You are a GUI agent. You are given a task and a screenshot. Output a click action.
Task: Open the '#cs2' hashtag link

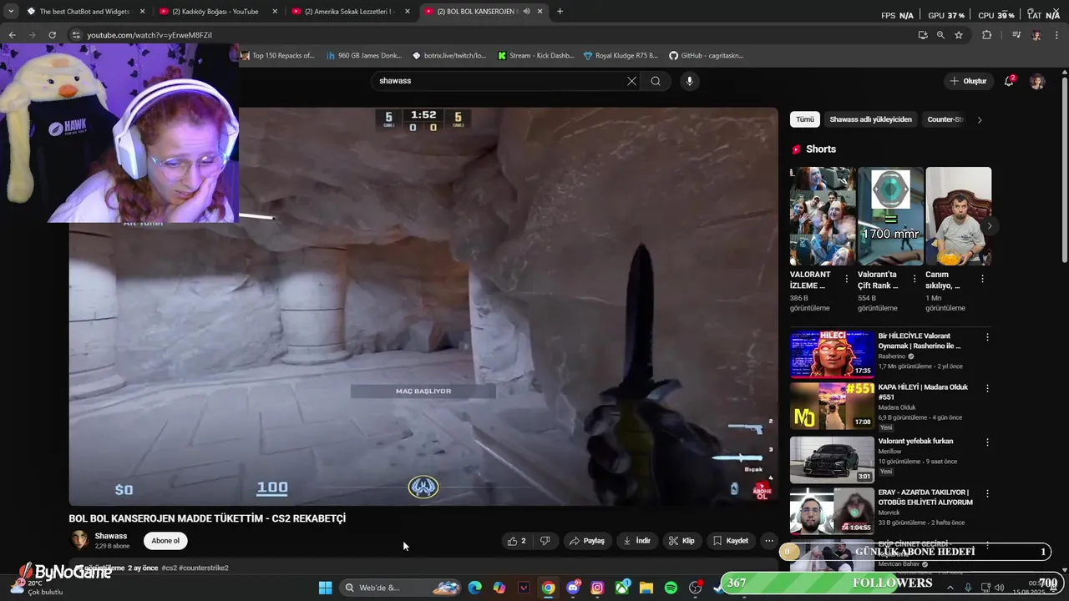tap(170, 568)
